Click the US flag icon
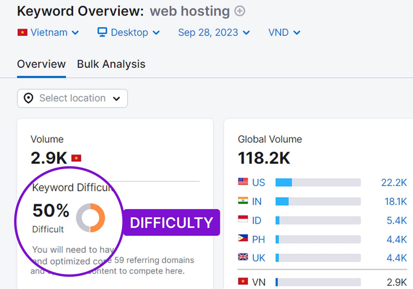This screenshot has width=413, height=289. click(243, 182)
